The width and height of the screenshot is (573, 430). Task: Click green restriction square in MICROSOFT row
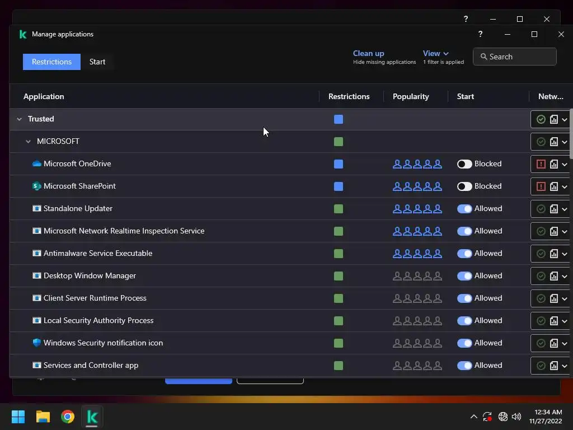[x=339, y=142]
